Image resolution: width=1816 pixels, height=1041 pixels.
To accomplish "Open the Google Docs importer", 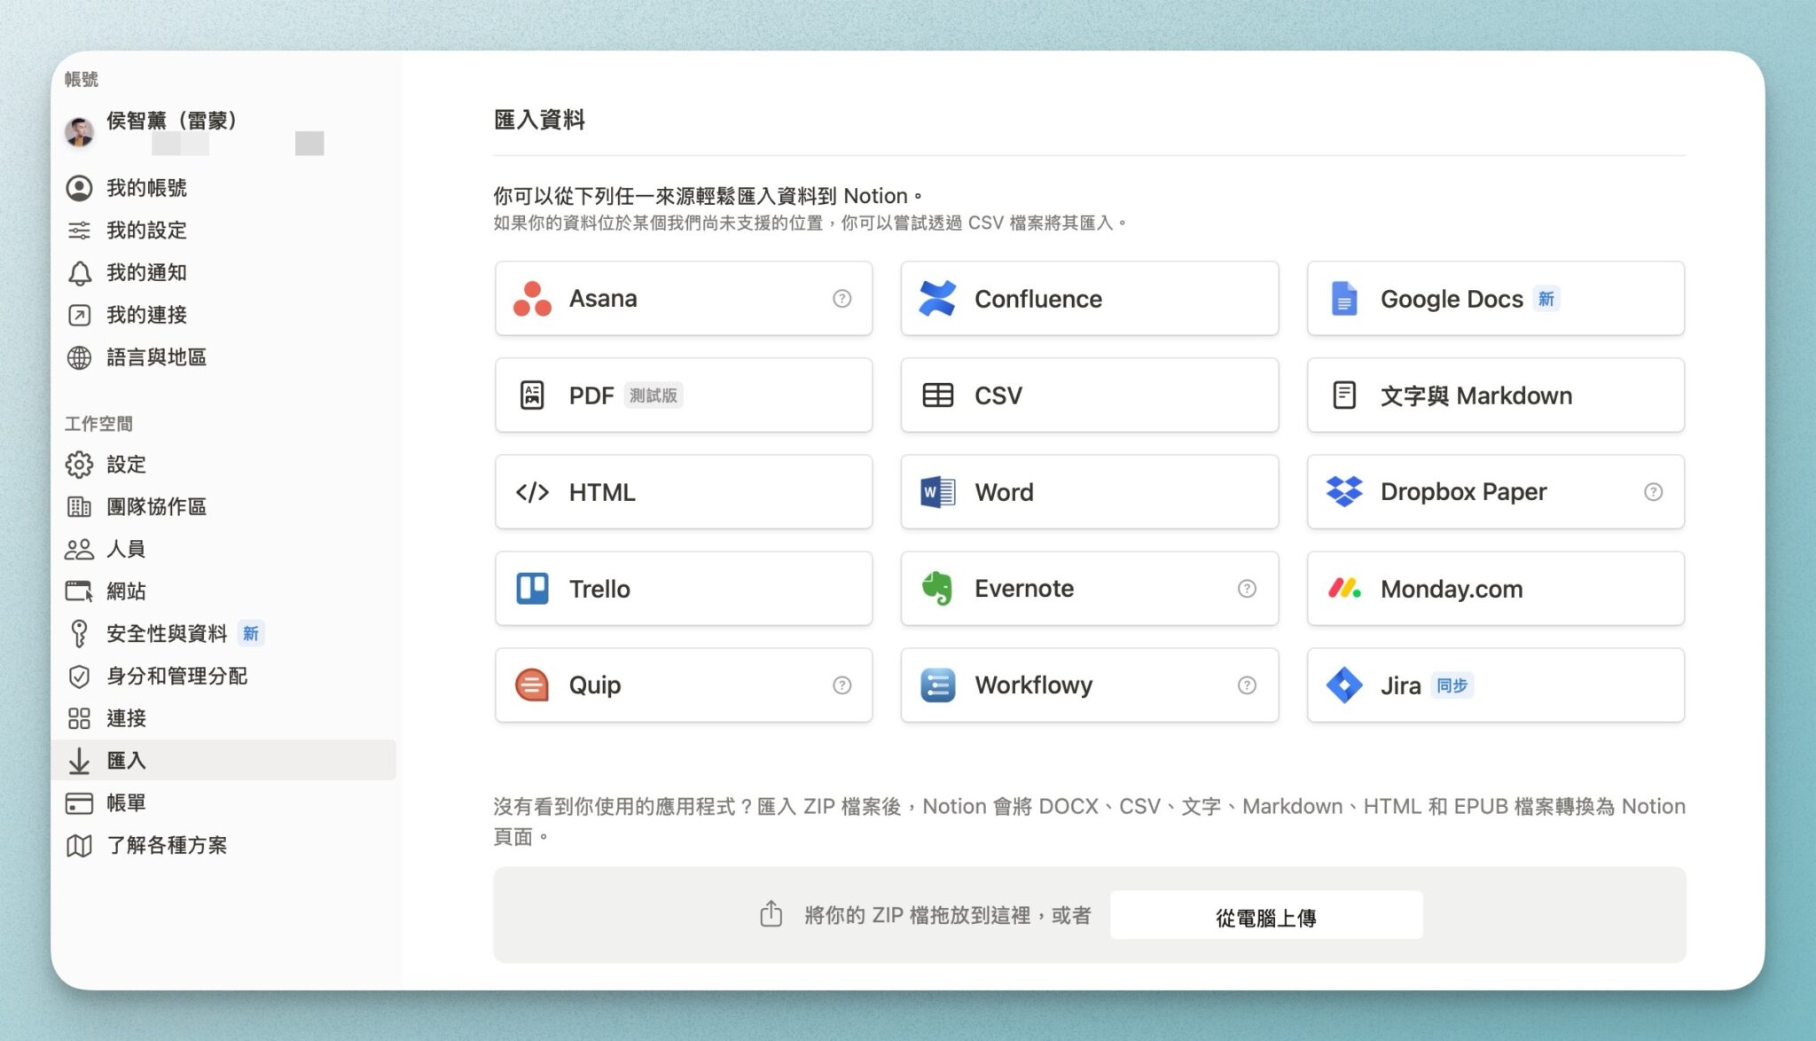I will (x=1345, y=299).
